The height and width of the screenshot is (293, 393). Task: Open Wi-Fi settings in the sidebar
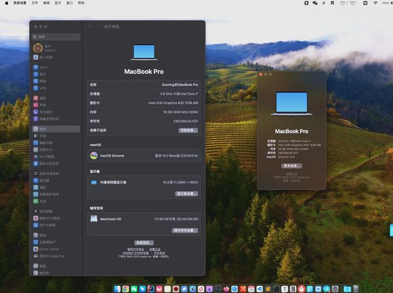pyautogui.click(x=44, y=67)
